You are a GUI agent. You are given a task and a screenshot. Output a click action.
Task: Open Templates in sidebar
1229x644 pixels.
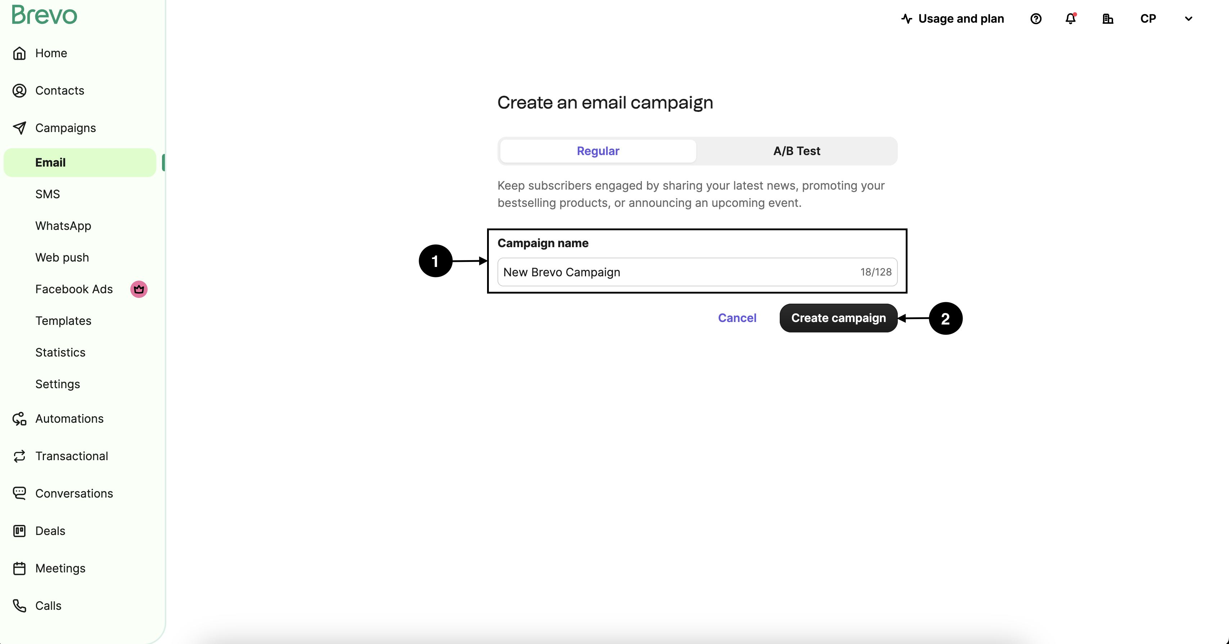tap(63, 321)
